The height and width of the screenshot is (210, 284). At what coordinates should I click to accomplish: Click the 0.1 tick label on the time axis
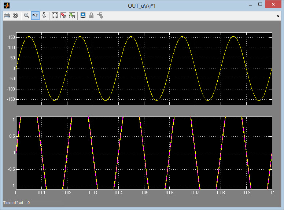[x=272, y=193]
